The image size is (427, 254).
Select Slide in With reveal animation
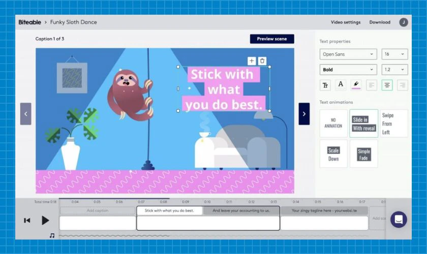point(364,123)
